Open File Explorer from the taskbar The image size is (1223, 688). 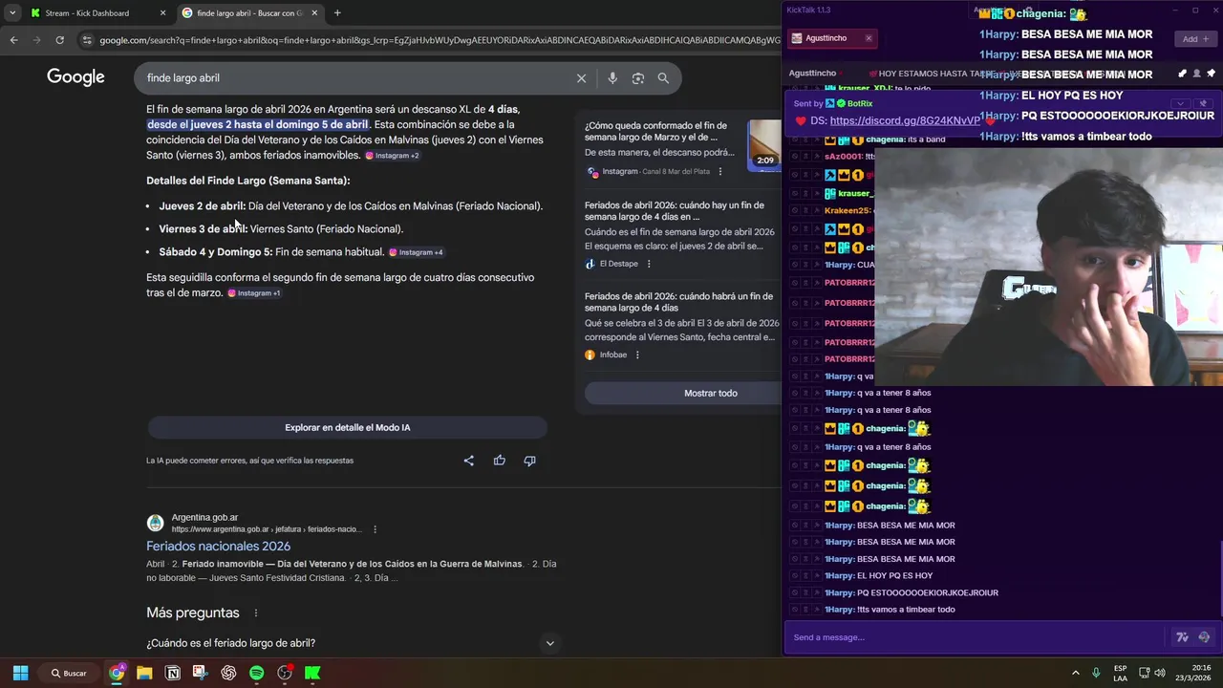144,673
